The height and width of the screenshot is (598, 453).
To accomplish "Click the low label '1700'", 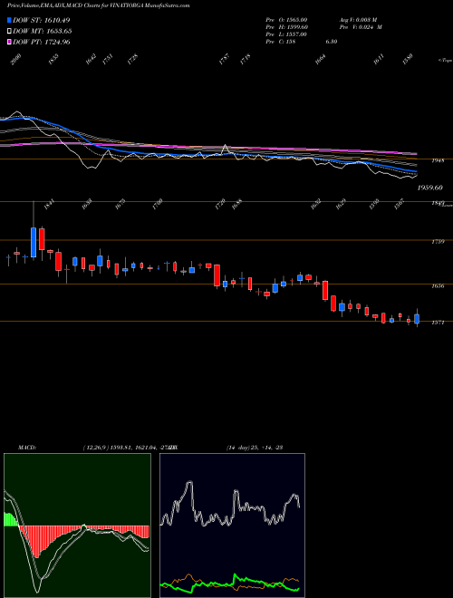I will [157, 205].
